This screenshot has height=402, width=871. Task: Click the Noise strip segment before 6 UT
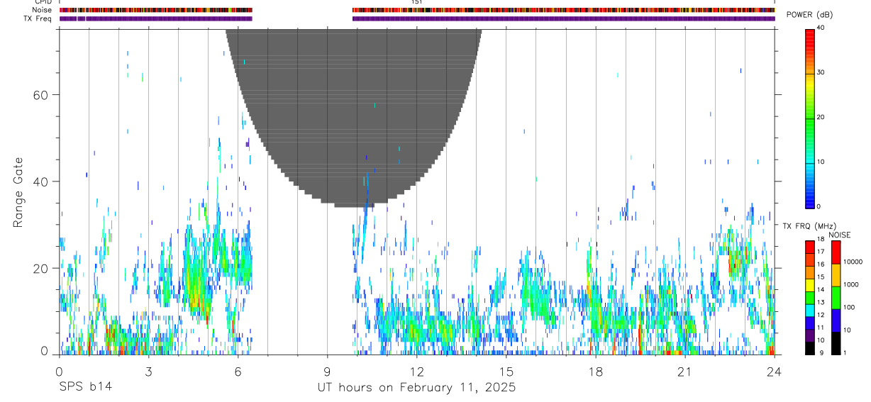tap(155, 10)
